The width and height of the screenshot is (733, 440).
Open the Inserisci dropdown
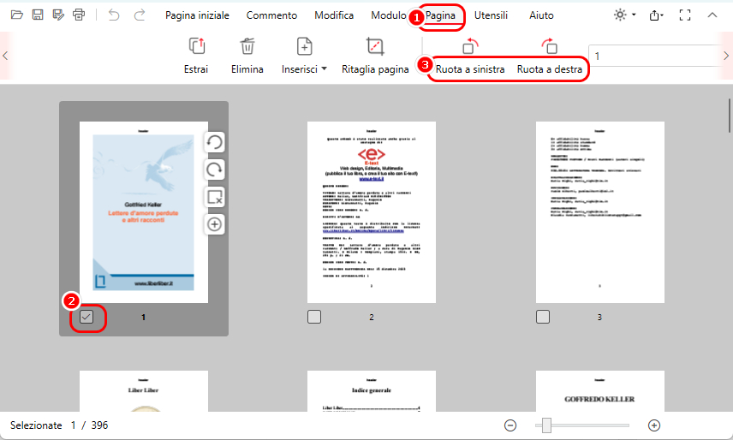click(x=304, y=56)
